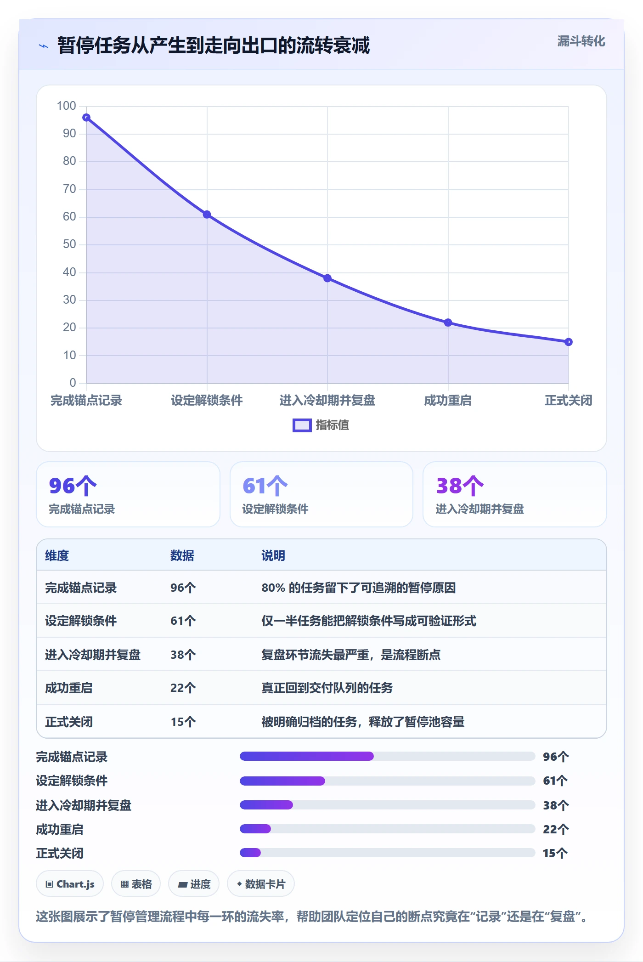
Task: Click the 96个 data card
Action: [128, 494]
